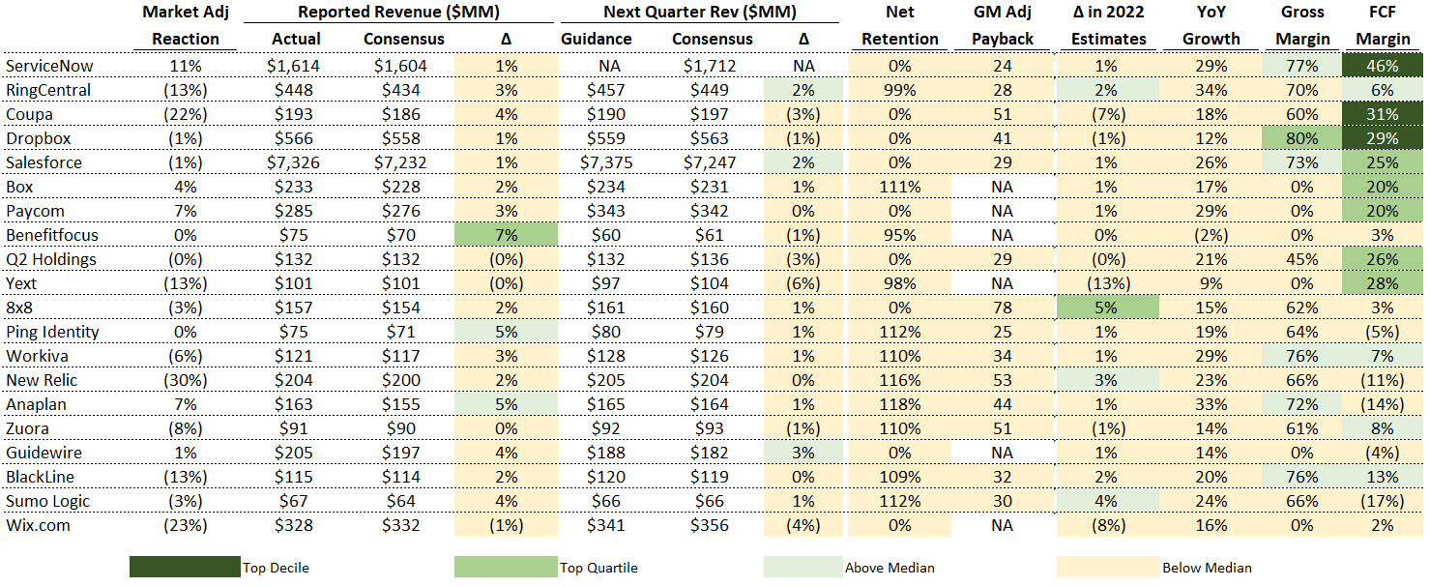Click the Gross Margin column header
The image size is (1430, 587).
coord(1303,25)
